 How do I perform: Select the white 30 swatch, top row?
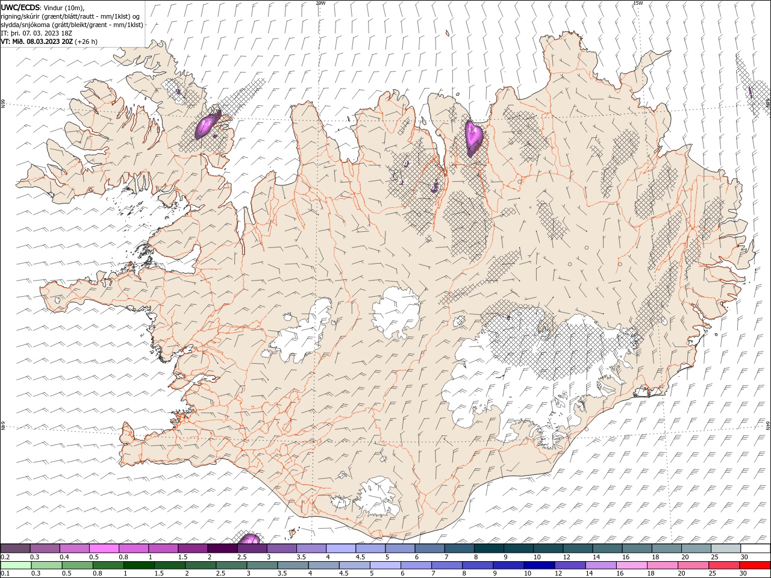[x=755, y=548]
